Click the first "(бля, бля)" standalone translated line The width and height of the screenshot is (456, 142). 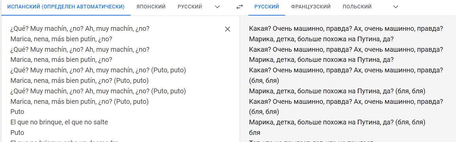click(264, 81)
